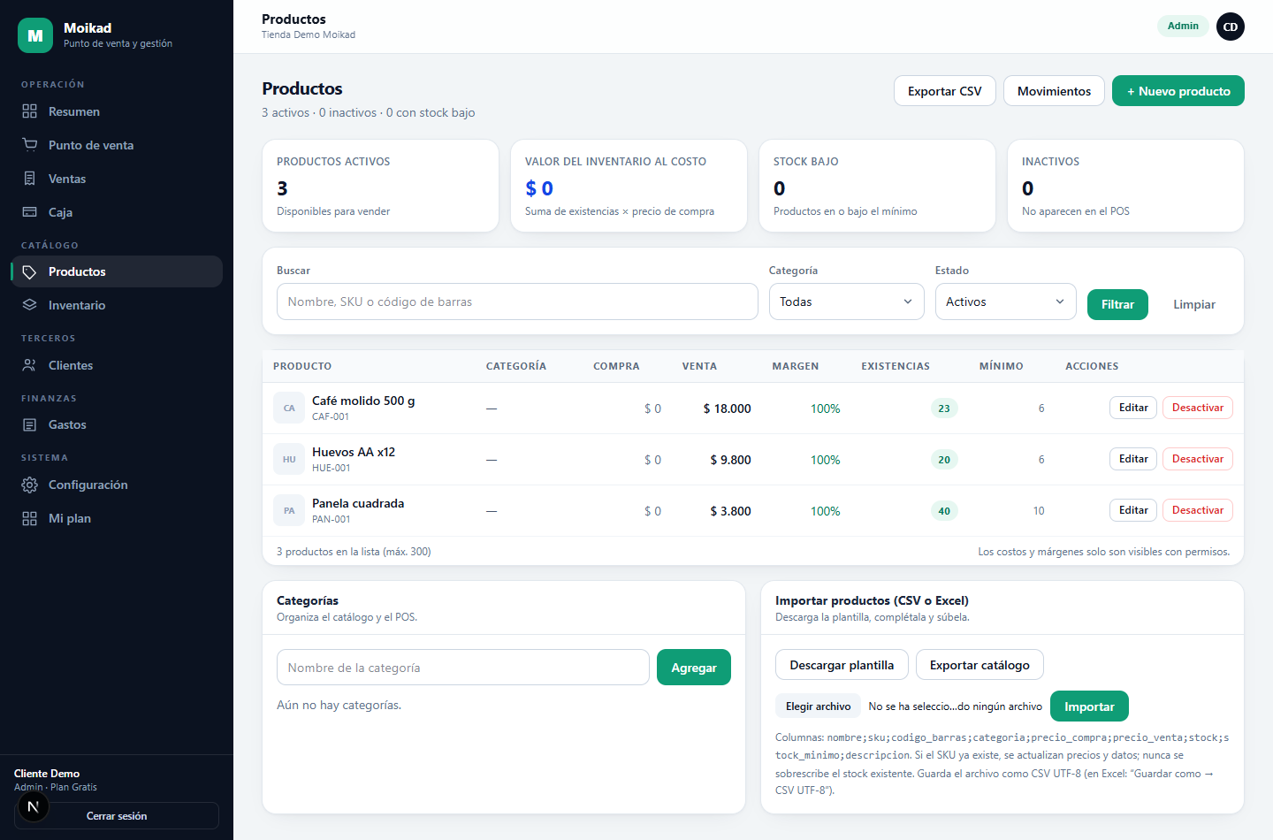Open the CD user avatar

(x=1231, y=27)
